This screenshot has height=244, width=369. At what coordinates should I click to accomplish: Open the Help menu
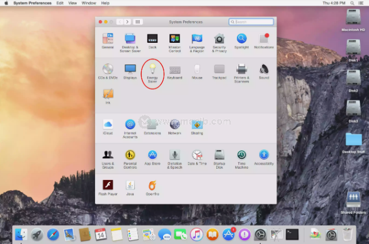105,3
